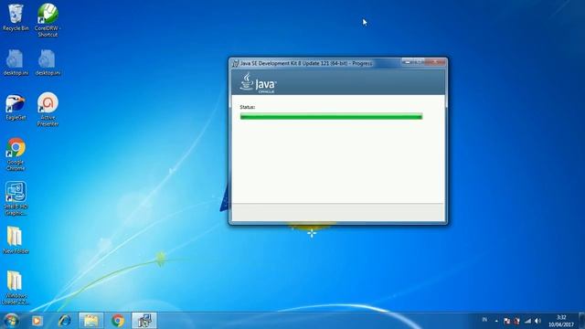Launch Google Chrome from the desktop

click(16, 154)
